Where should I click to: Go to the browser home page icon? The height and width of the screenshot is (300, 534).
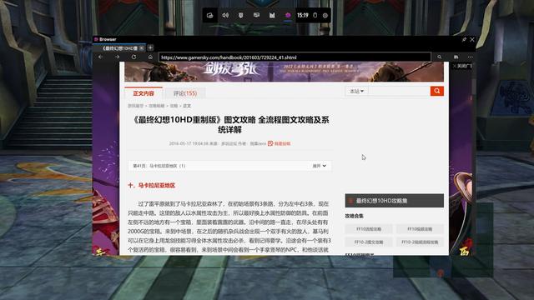150,57
